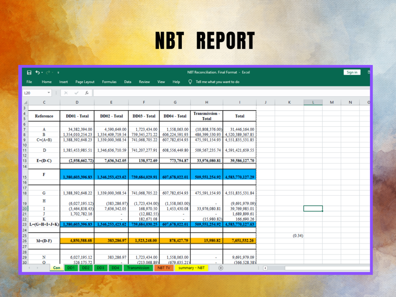Viewport: 396px width, 297px height.
Task: Click the 'Transmission - Total' header cell
Action: click(207, 116)
